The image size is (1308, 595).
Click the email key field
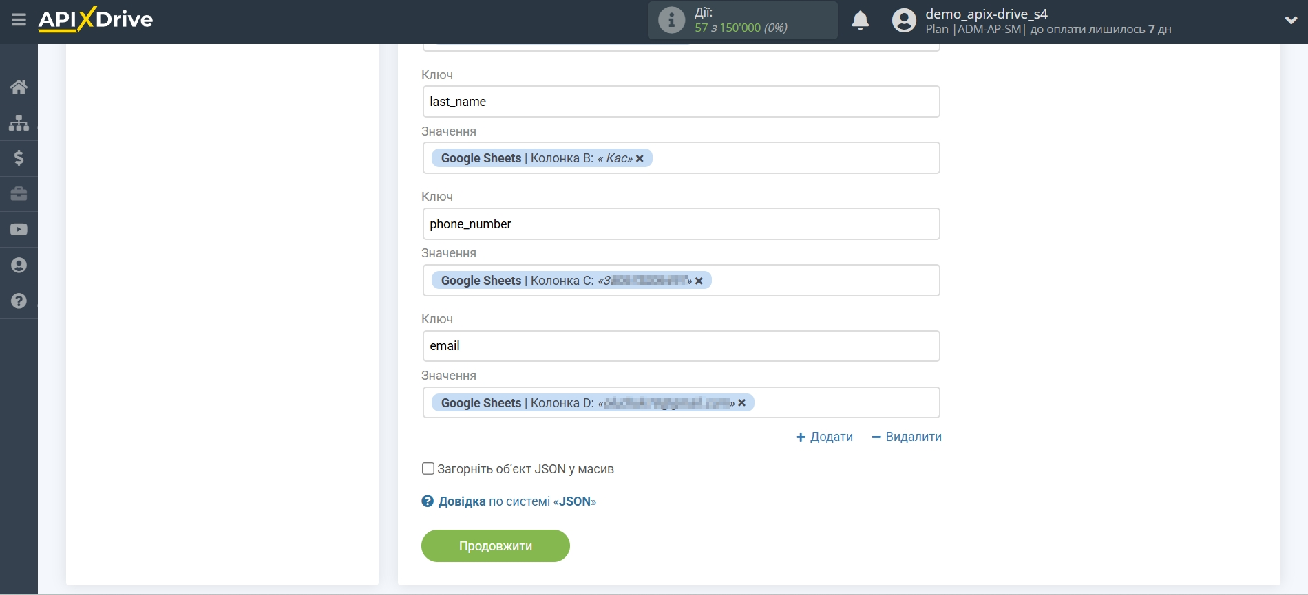(681, 346)
